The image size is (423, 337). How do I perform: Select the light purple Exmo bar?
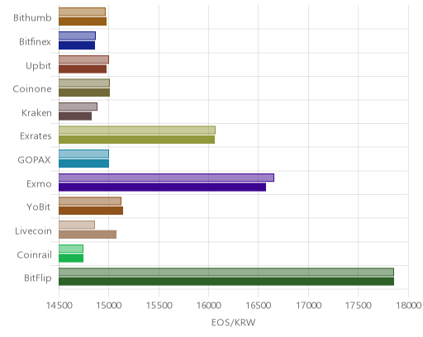coord(166,178)
